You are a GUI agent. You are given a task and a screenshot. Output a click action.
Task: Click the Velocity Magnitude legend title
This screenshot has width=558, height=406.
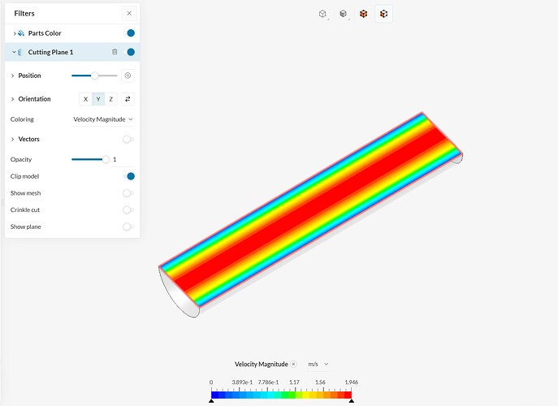coord(262,364)
